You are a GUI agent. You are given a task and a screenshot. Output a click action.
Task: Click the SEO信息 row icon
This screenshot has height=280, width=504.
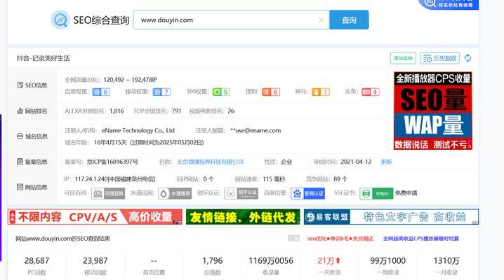tap(20, 85)
